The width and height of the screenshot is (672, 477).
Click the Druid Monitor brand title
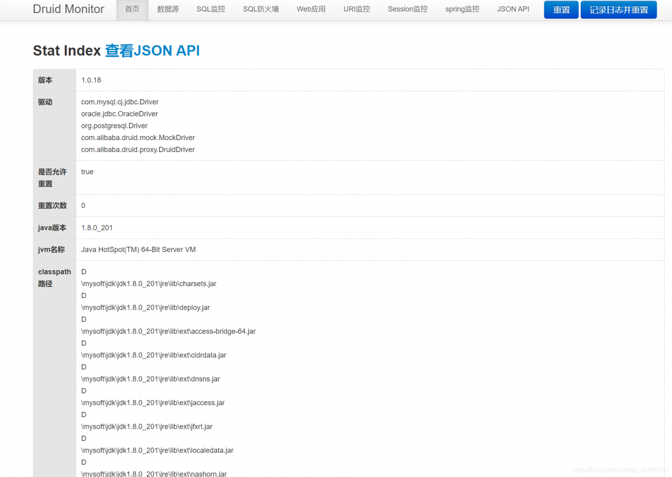click(x=68, y=9)
